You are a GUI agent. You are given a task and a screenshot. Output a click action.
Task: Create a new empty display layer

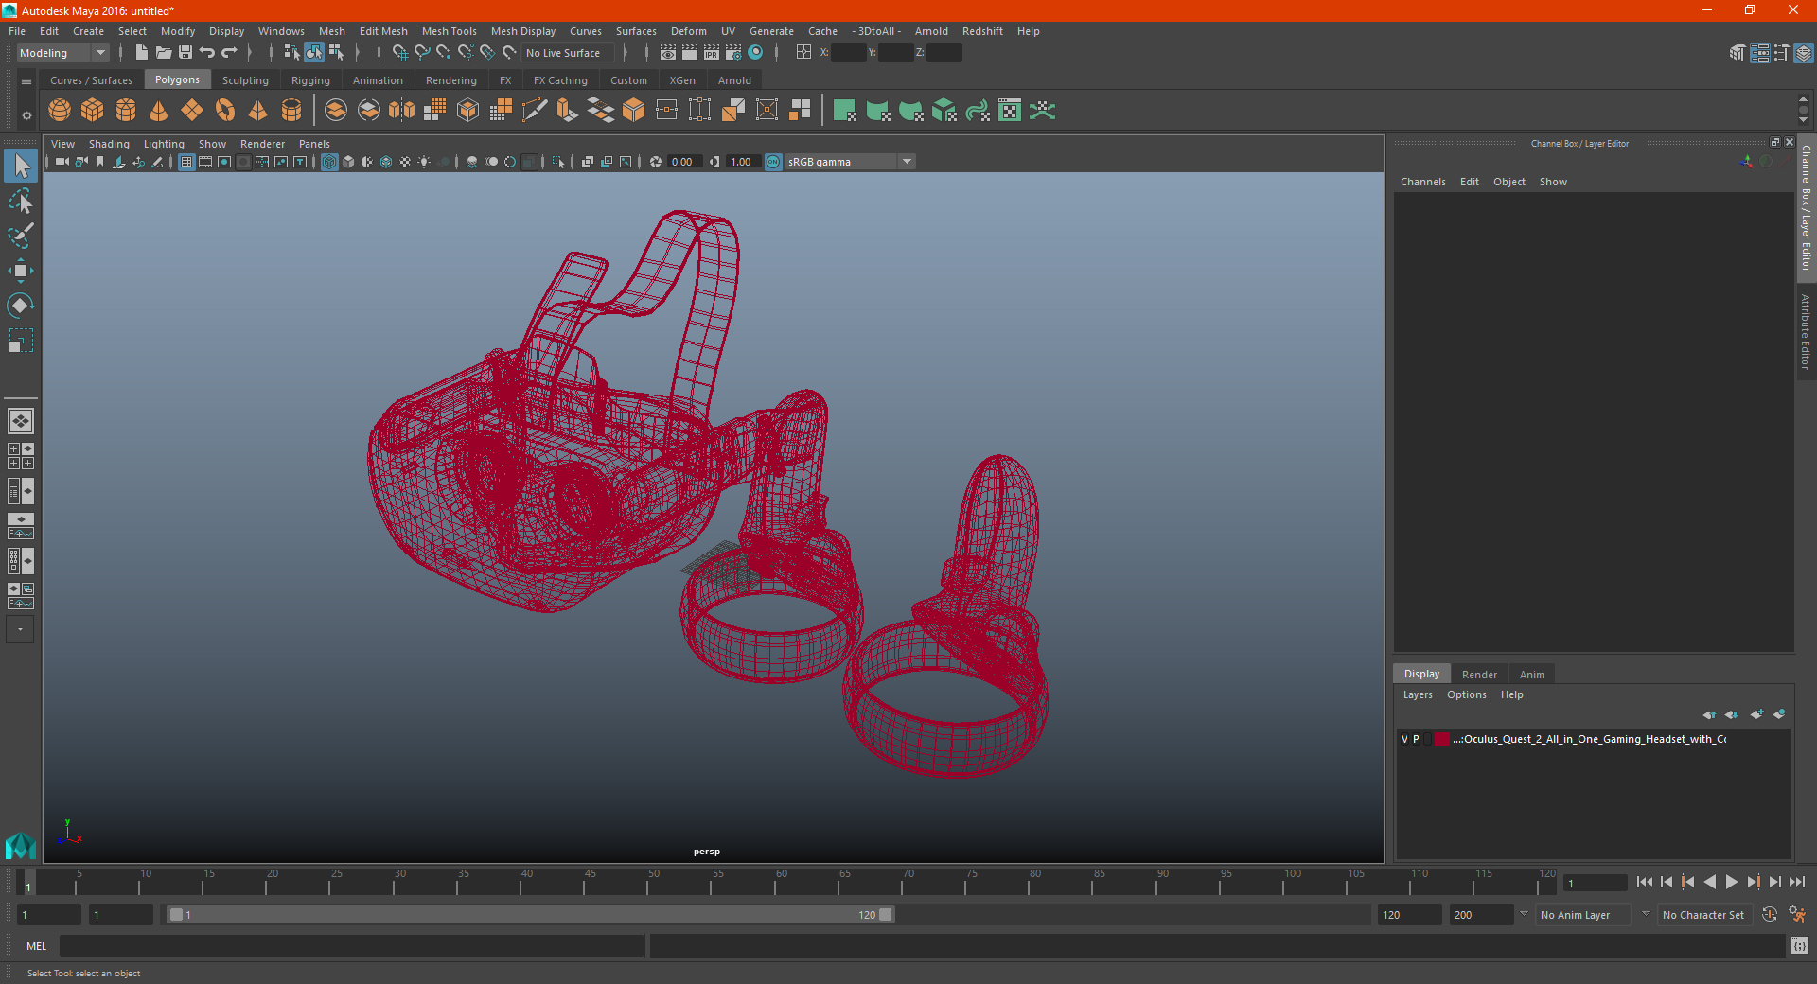coord(1757,714)
